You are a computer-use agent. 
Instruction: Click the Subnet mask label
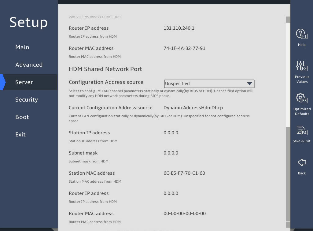(x=83, y=153)
